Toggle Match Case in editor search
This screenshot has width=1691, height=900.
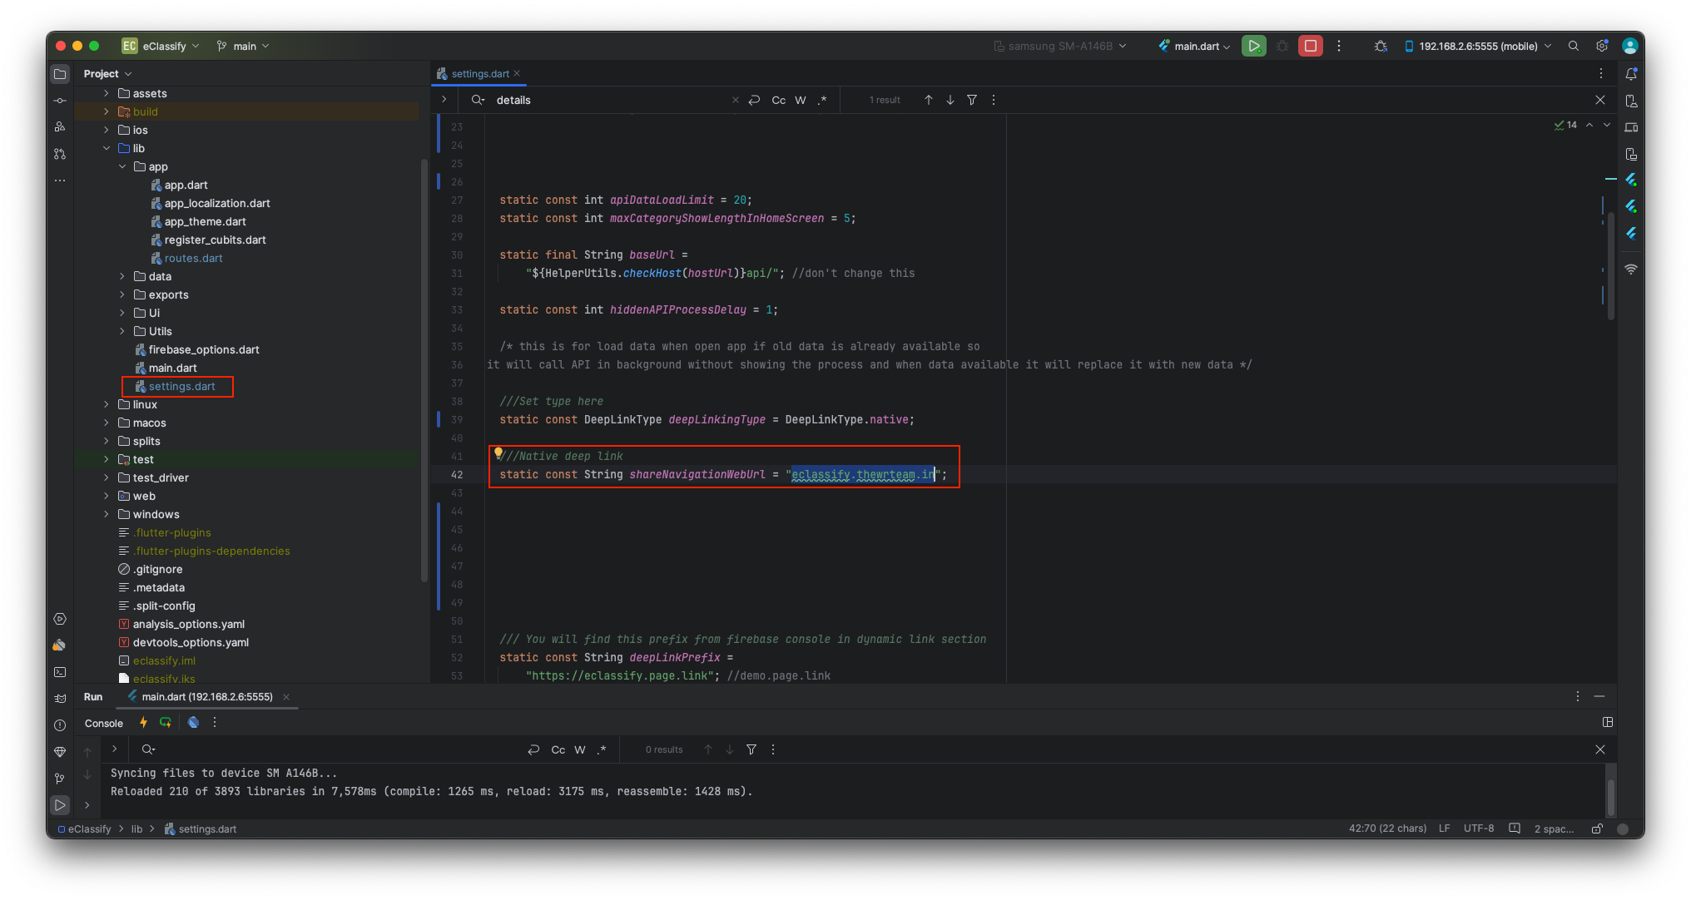pos(778,100)
